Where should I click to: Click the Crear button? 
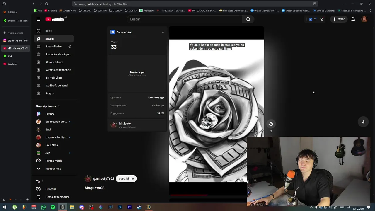tap(339, 19)
